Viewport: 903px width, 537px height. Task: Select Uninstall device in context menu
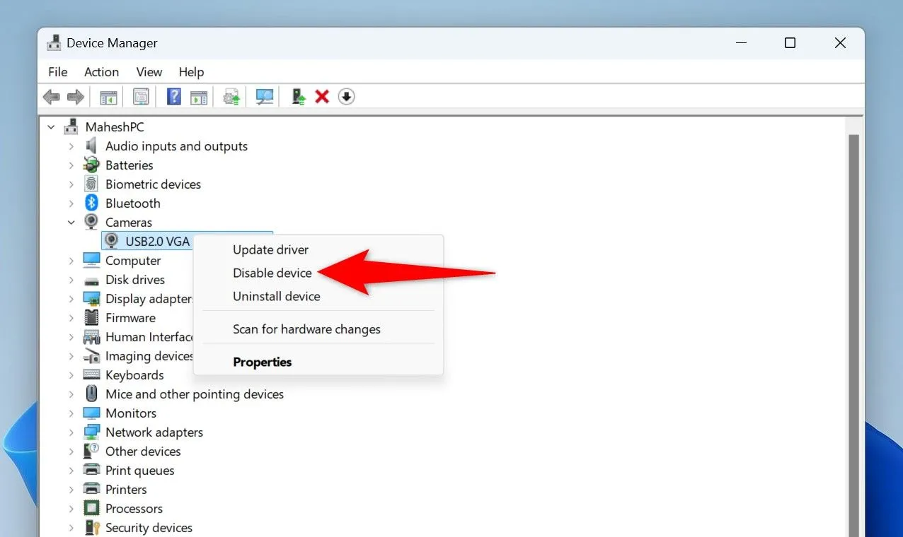pyautogui.click(x=276, y=296)
